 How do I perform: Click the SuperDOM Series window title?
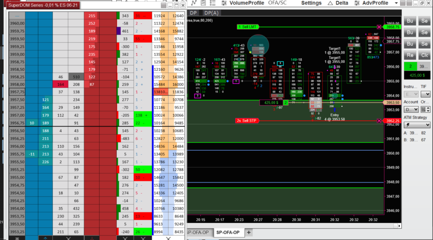43,5
